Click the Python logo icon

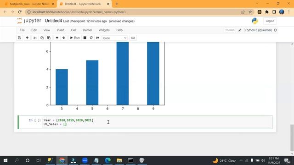point(254,21)
